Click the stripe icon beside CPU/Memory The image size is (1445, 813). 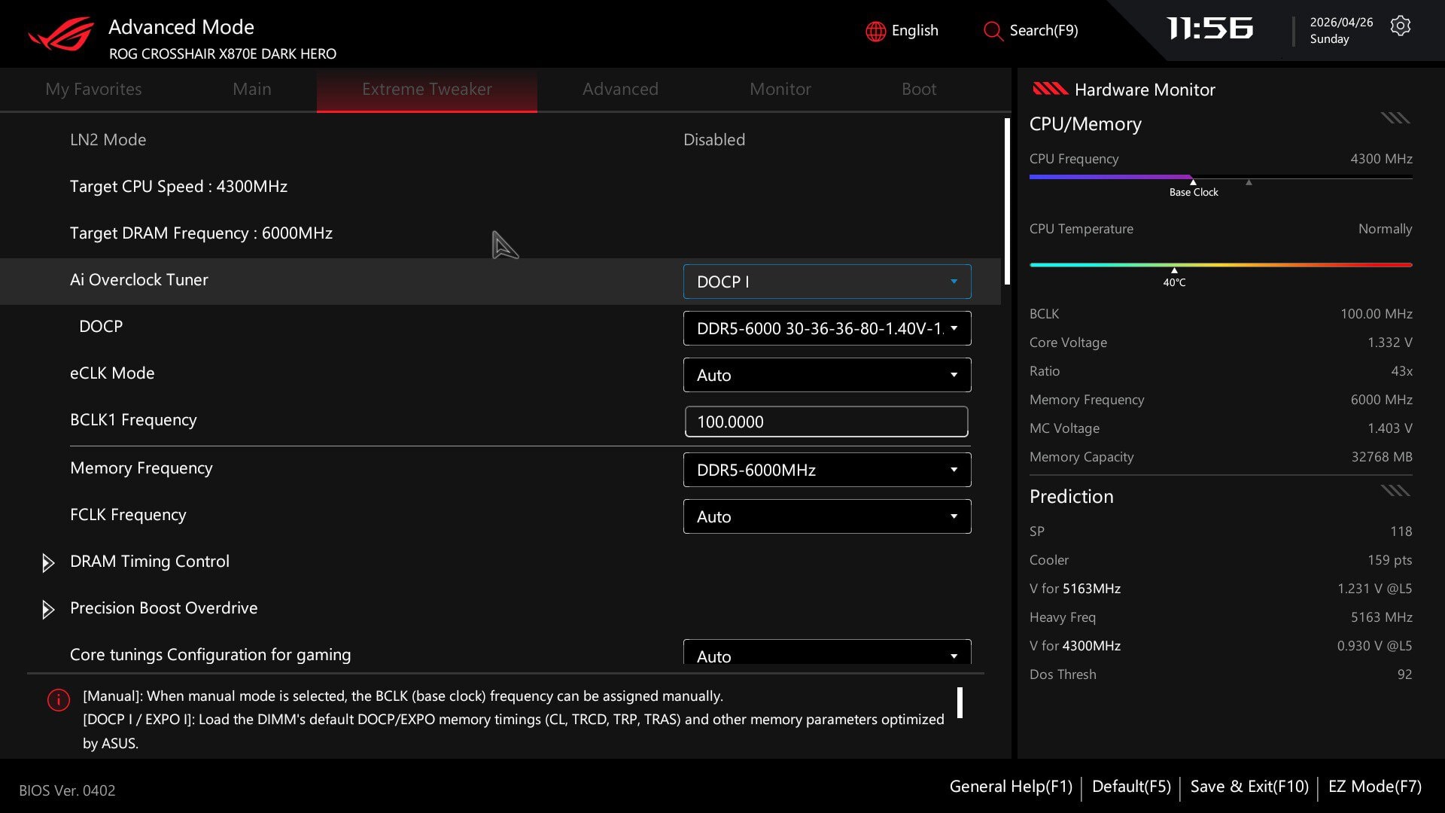point(1395,118)
